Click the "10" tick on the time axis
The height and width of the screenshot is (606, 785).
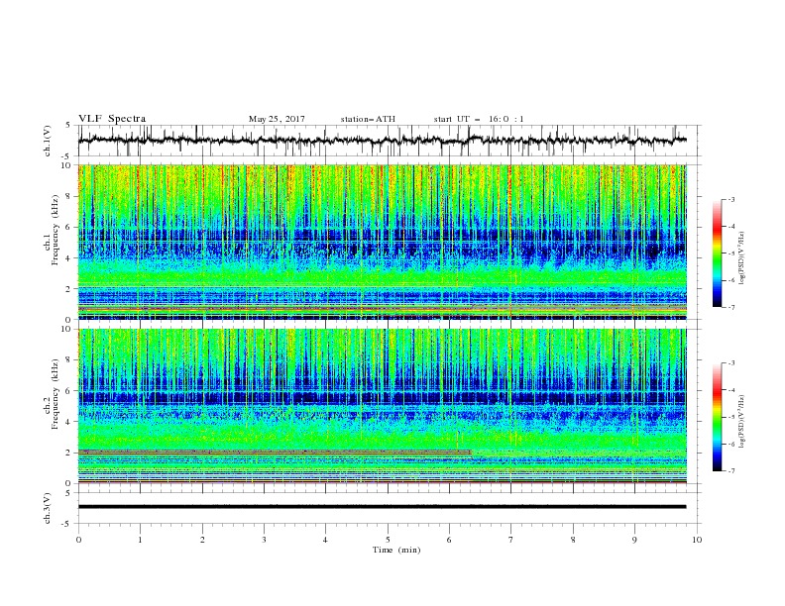(697, 540)
